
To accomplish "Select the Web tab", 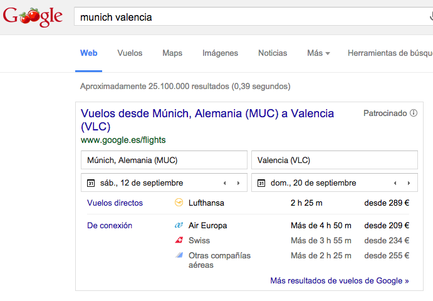I will pyautogui.click(x=88, y=53).
